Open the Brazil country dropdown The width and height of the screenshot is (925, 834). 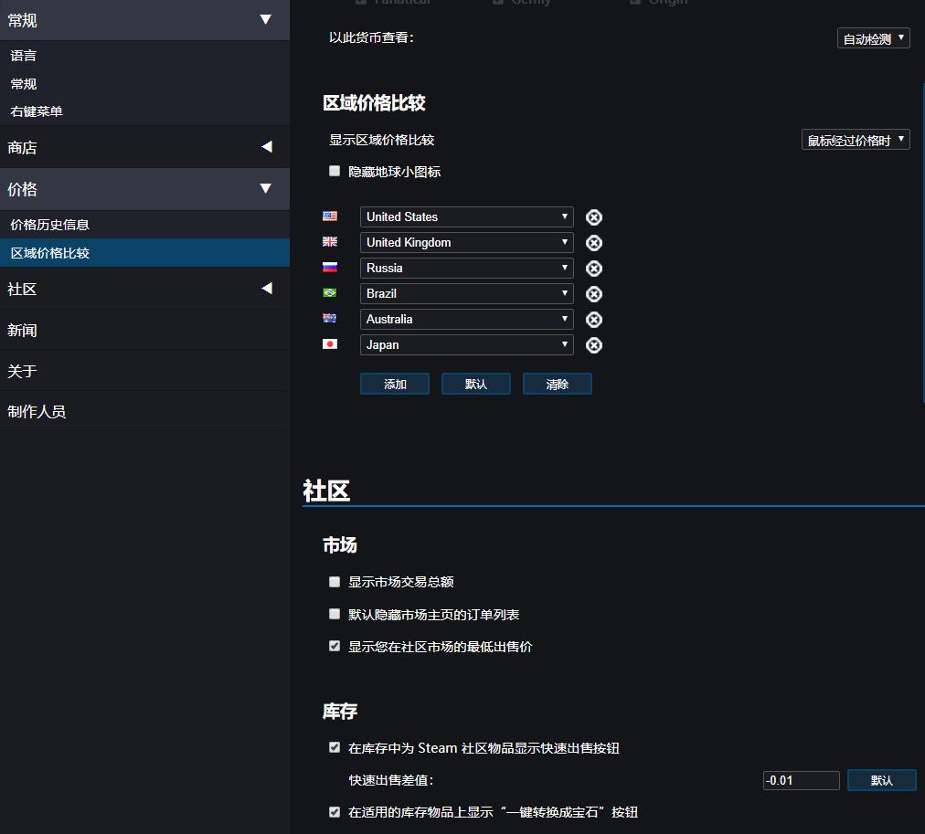[x=466, y=293]
